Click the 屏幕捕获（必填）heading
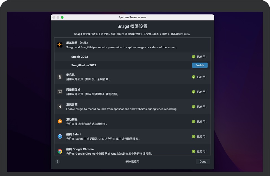270x176 pixels. [x=77, y=43]
